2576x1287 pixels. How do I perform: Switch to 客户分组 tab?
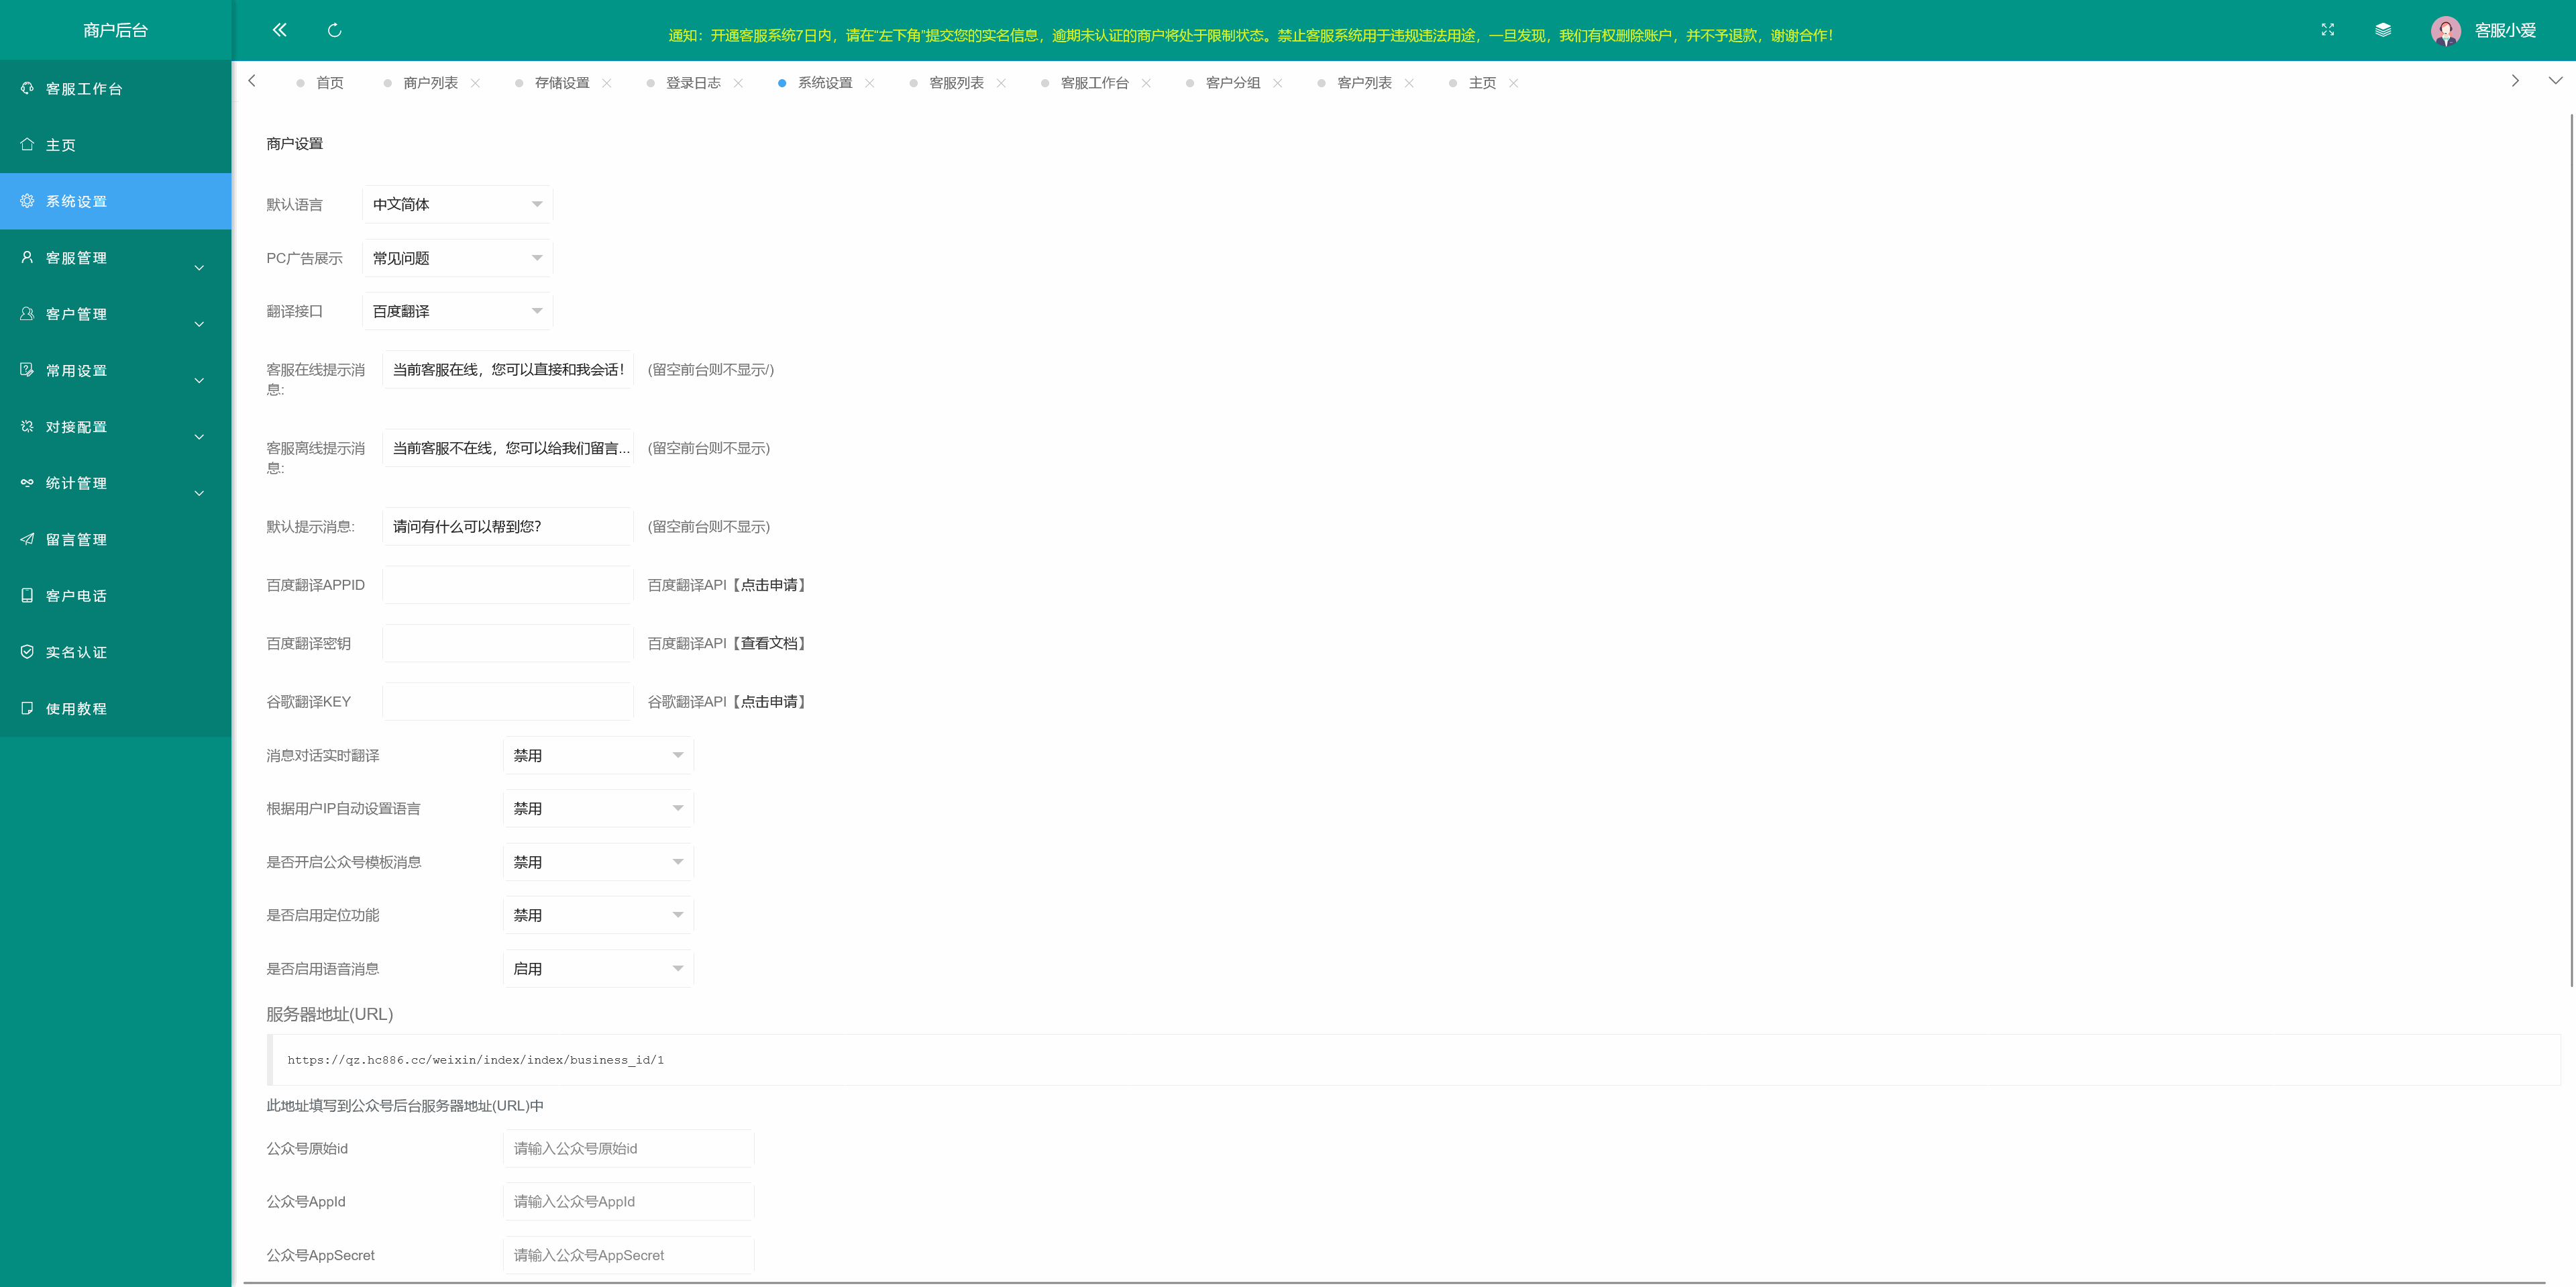pyautogui.click(x=1232, y=83)
